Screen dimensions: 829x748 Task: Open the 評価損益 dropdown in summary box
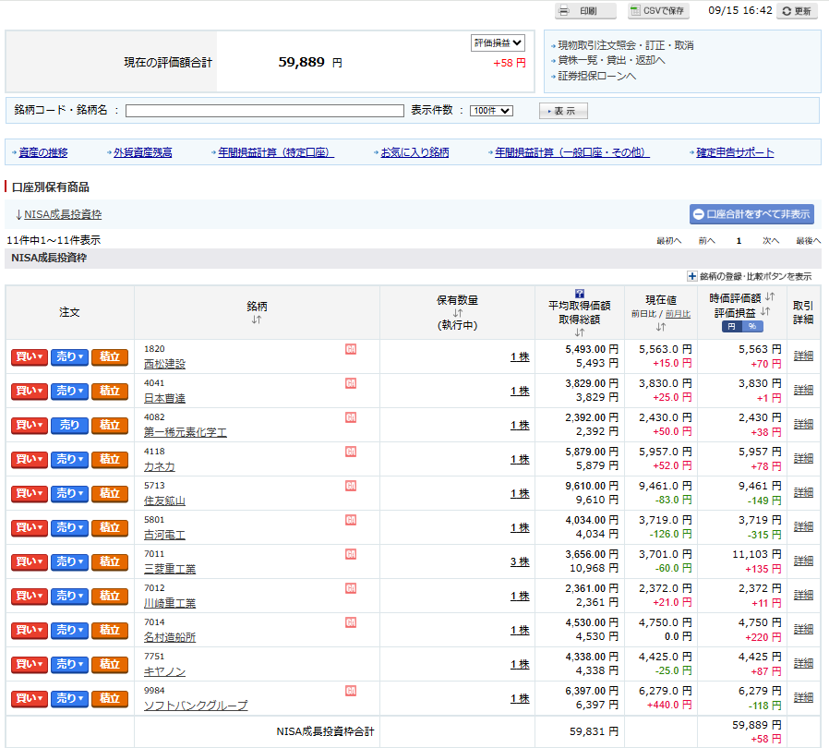tap(498, 42)
